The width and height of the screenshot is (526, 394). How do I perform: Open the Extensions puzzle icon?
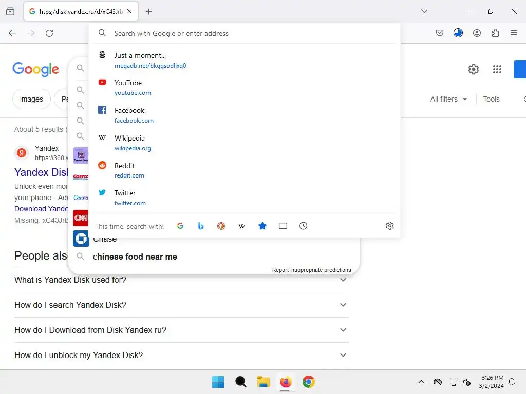tap(495, 33)
